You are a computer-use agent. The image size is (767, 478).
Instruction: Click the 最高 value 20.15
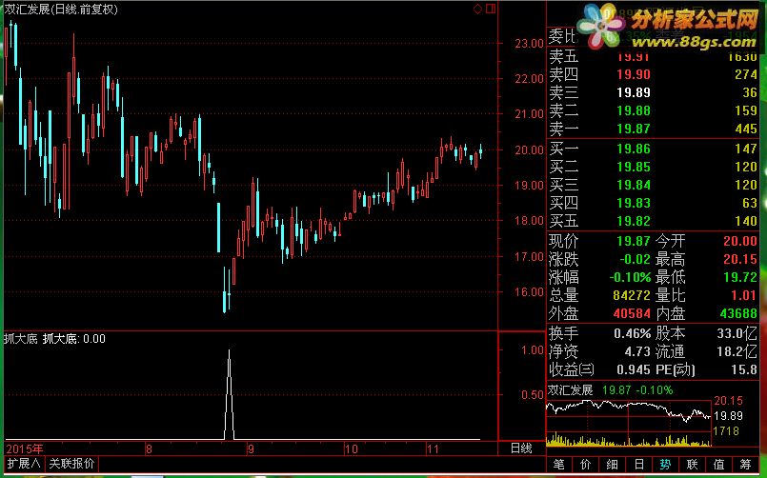[740, 259]
